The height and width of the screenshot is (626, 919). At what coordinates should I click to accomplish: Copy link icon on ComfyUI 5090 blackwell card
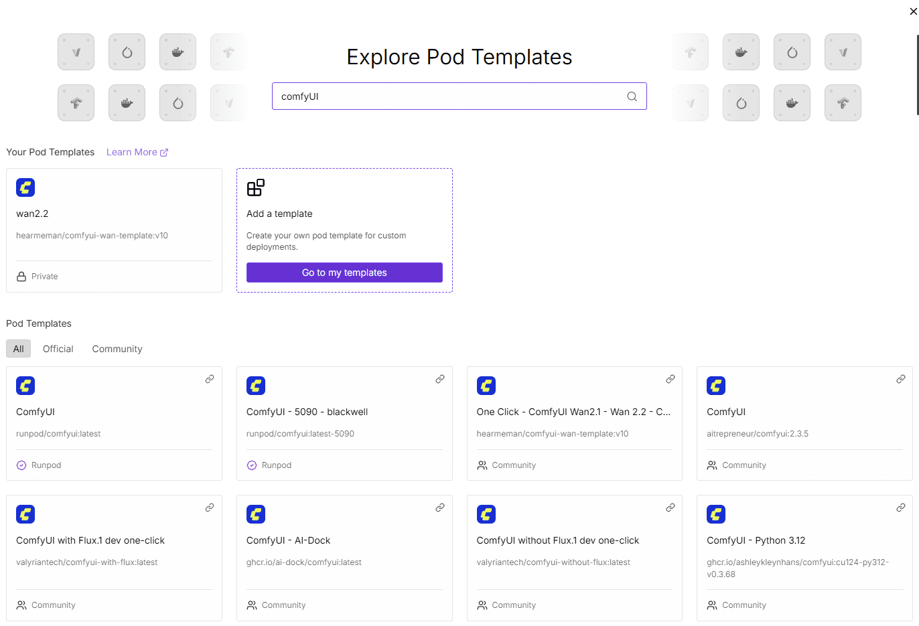(x=440, y=379)
